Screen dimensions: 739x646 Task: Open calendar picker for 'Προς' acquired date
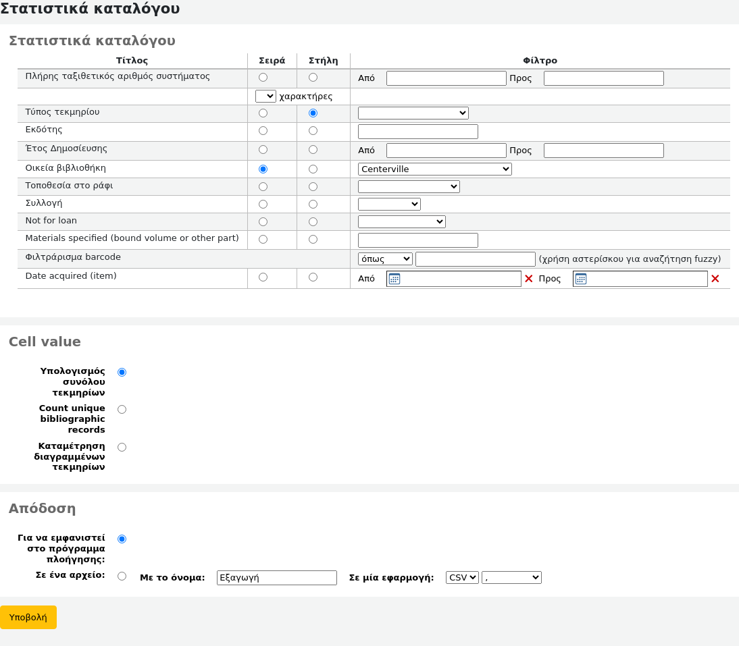(x=581, y=279)
